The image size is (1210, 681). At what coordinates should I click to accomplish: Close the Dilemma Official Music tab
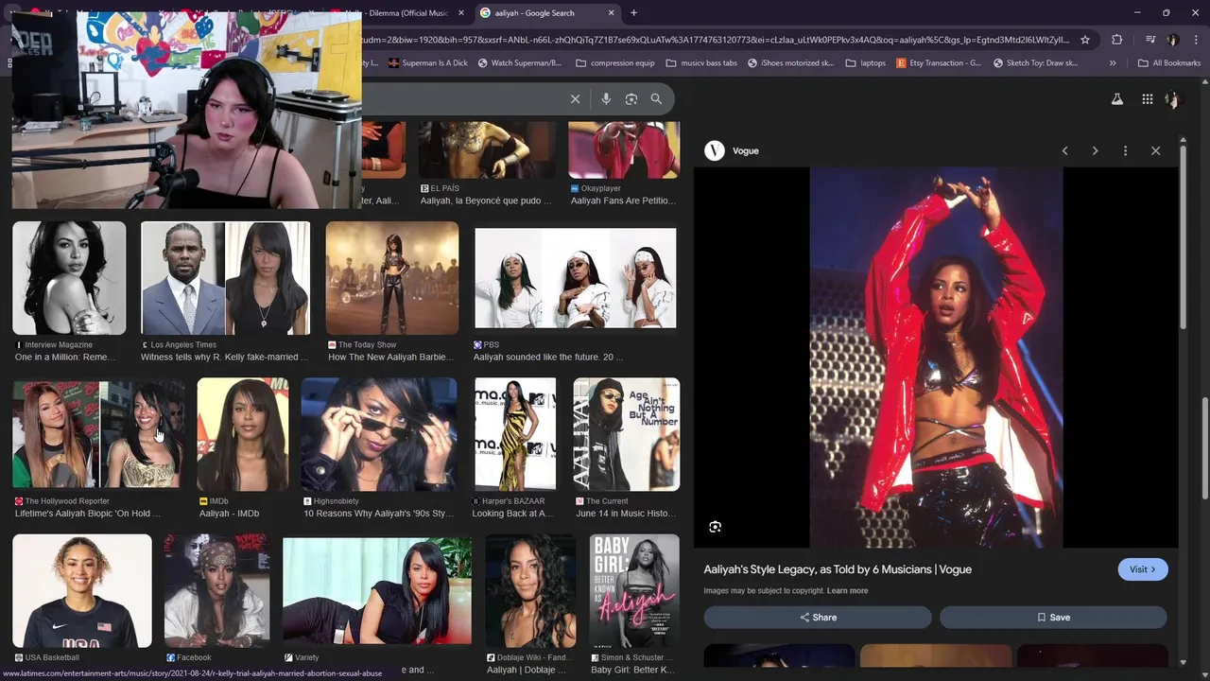tap(461, 13)
